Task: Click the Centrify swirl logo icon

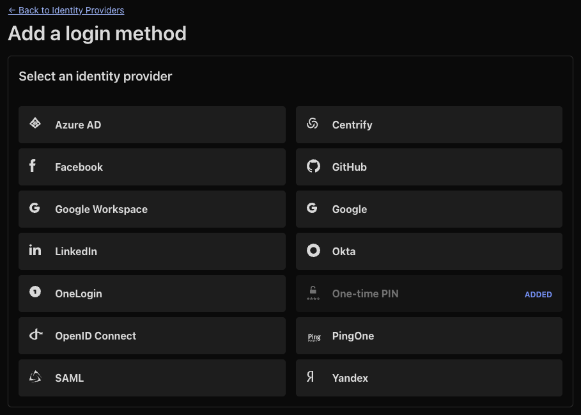Action: 313,124
